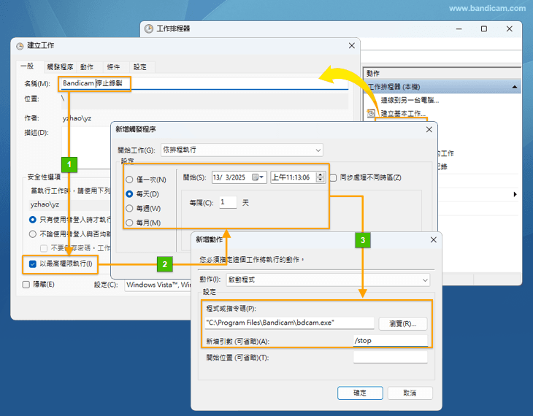Open the 動作 tab in 建立工作

(x=87, y=66)
